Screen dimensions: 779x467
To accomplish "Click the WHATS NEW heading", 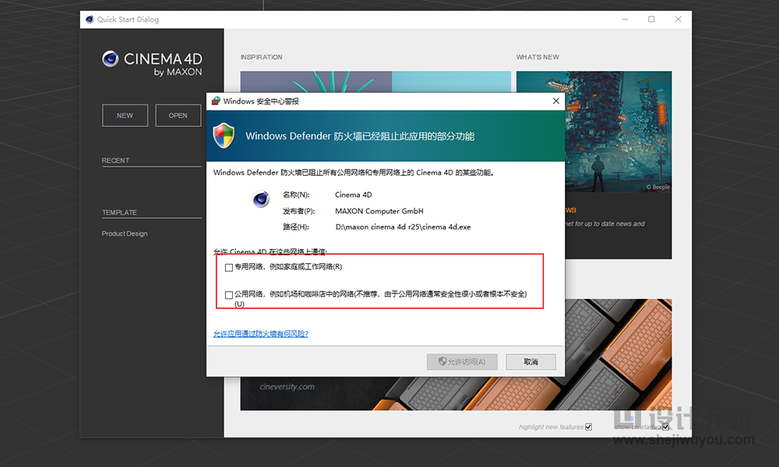I will [538, 57].
